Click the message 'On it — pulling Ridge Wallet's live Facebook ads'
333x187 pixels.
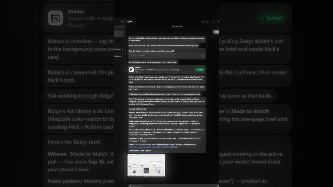point(167,39)
